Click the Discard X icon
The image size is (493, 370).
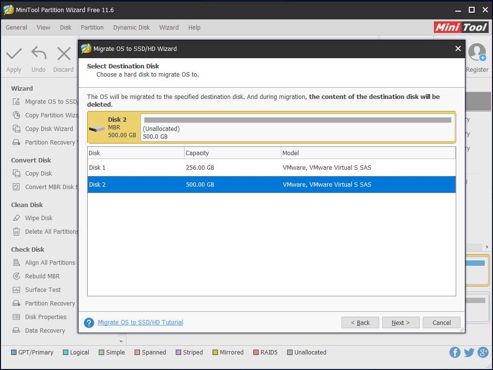pos(64,53)
